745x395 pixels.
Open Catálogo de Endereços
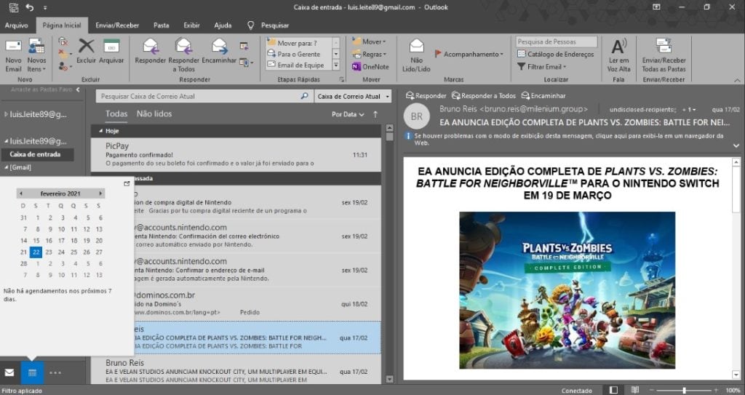(x=556, y=54)
